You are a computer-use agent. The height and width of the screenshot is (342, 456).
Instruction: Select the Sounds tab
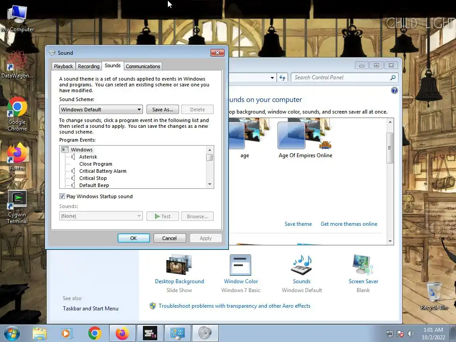tap(113, 66)
